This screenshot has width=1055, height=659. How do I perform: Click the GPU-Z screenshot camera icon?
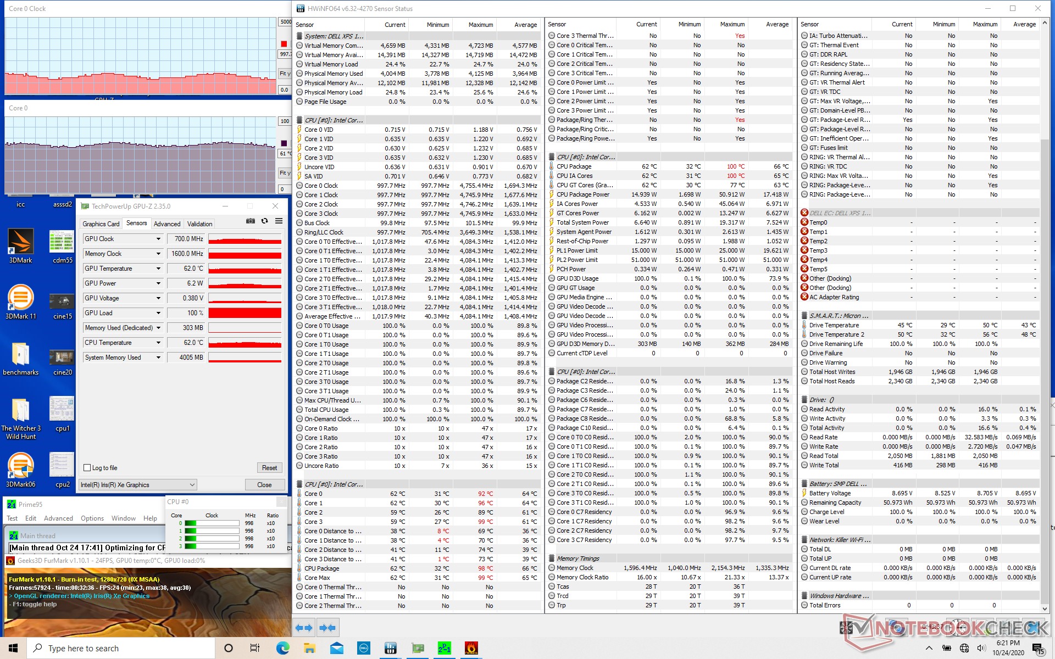click(251, 221)
